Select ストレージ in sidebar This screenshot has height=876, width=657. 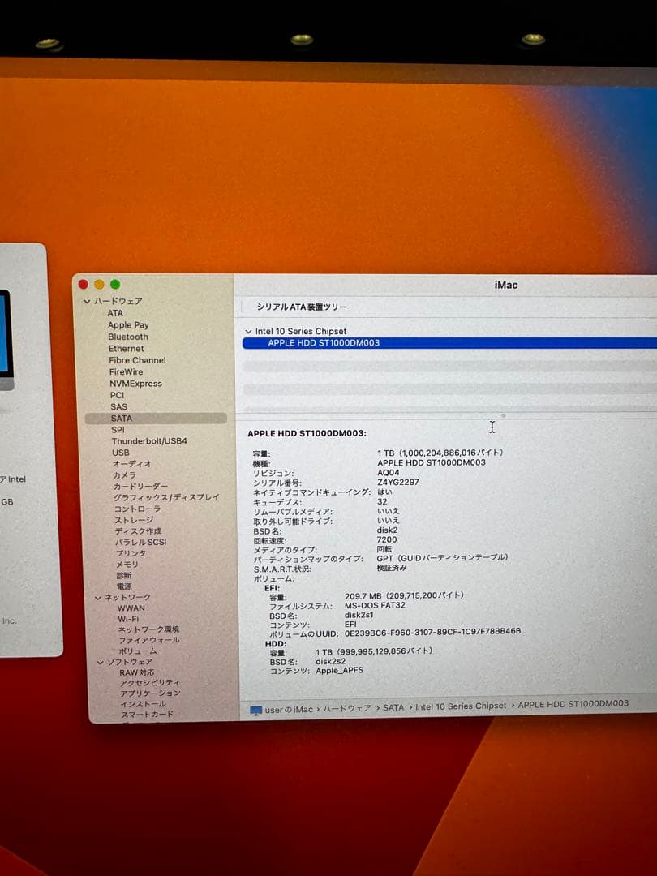click(134, 520)
